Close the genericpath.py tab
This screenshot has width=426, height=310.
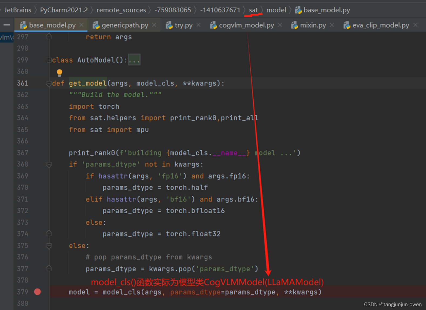[154, 25]
